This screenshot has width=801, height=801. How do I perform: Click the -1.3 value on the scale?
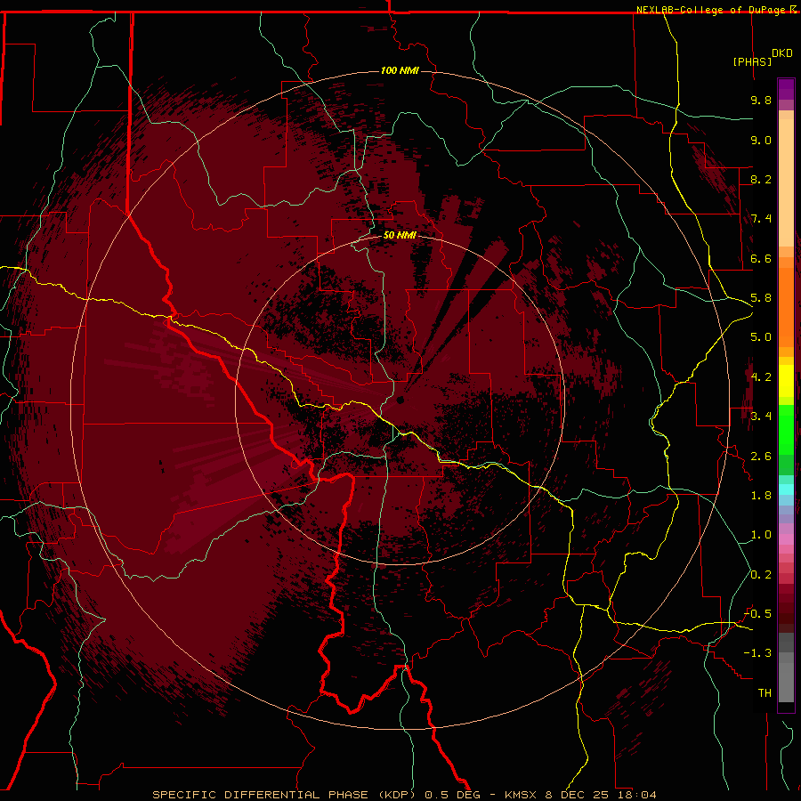pyautogui.click(x=757, y=653)
